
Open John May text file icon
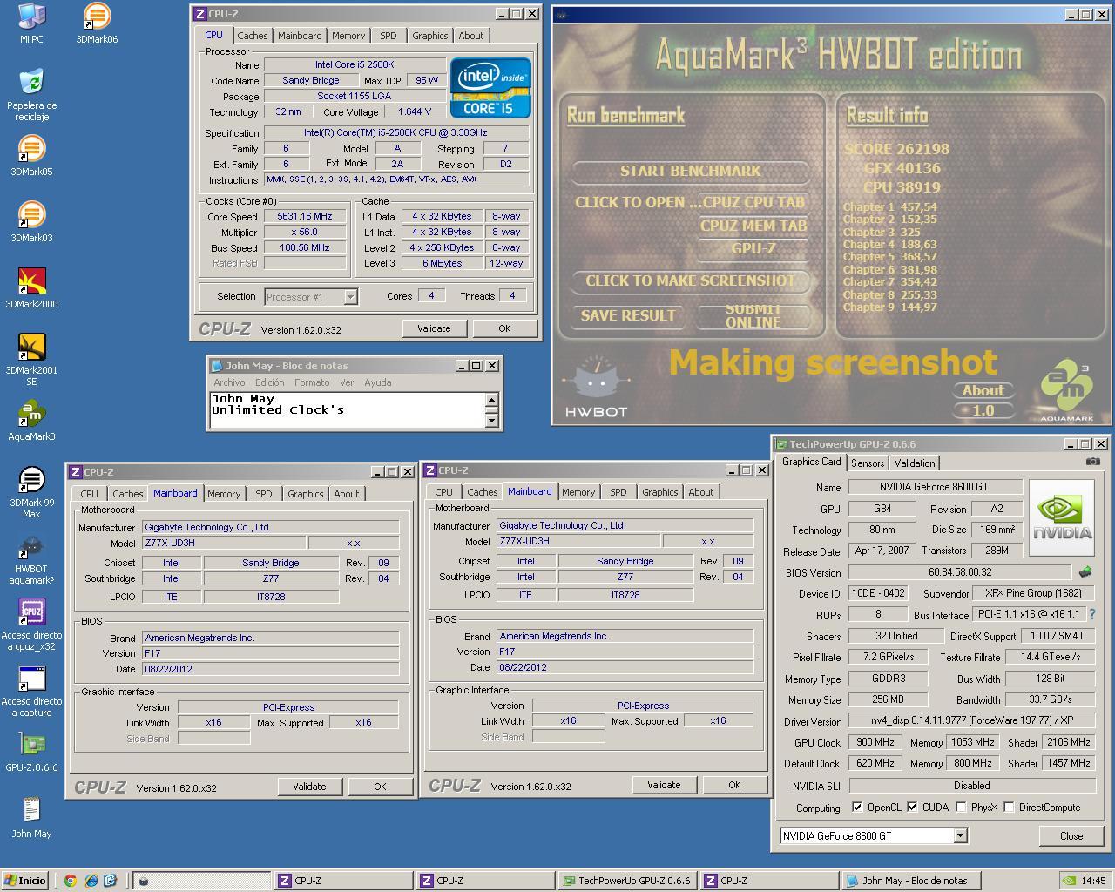tap(31, 818)
